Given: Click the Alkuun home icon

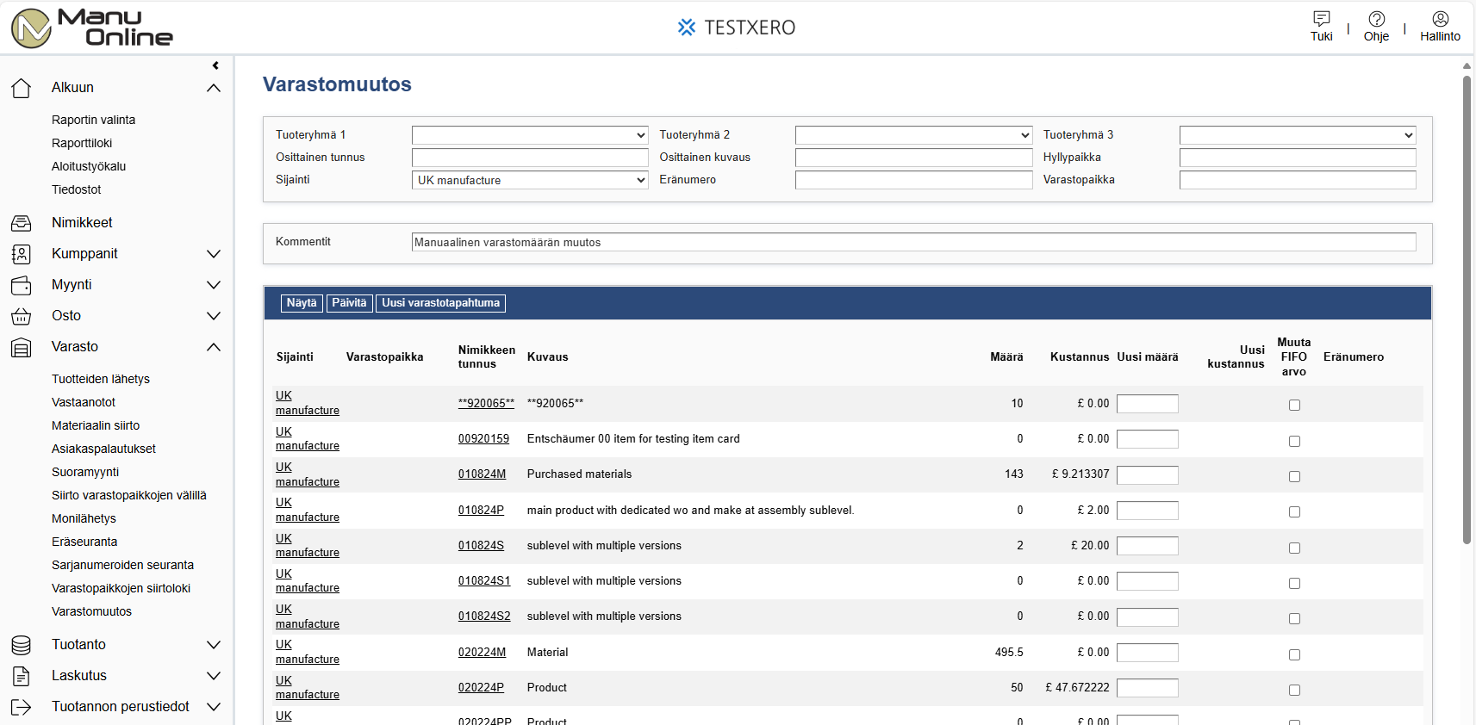Looking at the screenshot, I should 22,88.
